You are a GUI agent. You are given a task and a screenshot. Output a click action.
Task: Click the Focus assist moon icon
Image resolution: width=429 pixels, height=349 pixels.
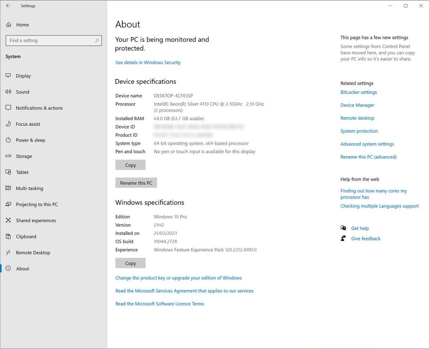pos(8,124)
